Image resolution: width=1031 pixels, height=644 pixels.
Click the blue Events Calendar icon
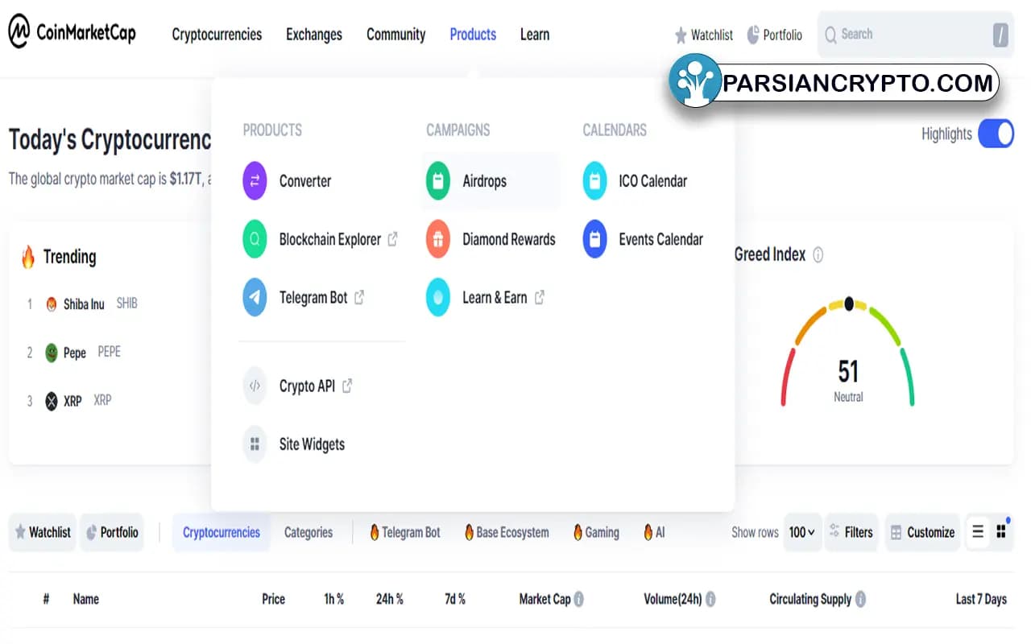[x=594, y=239]
